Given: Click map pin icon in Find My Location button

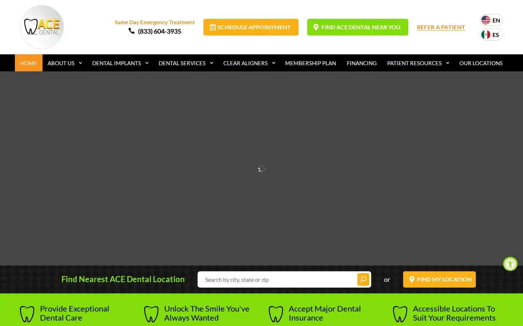Looking at the screenshot, I should pyautogui.click(x=412, y=279).
